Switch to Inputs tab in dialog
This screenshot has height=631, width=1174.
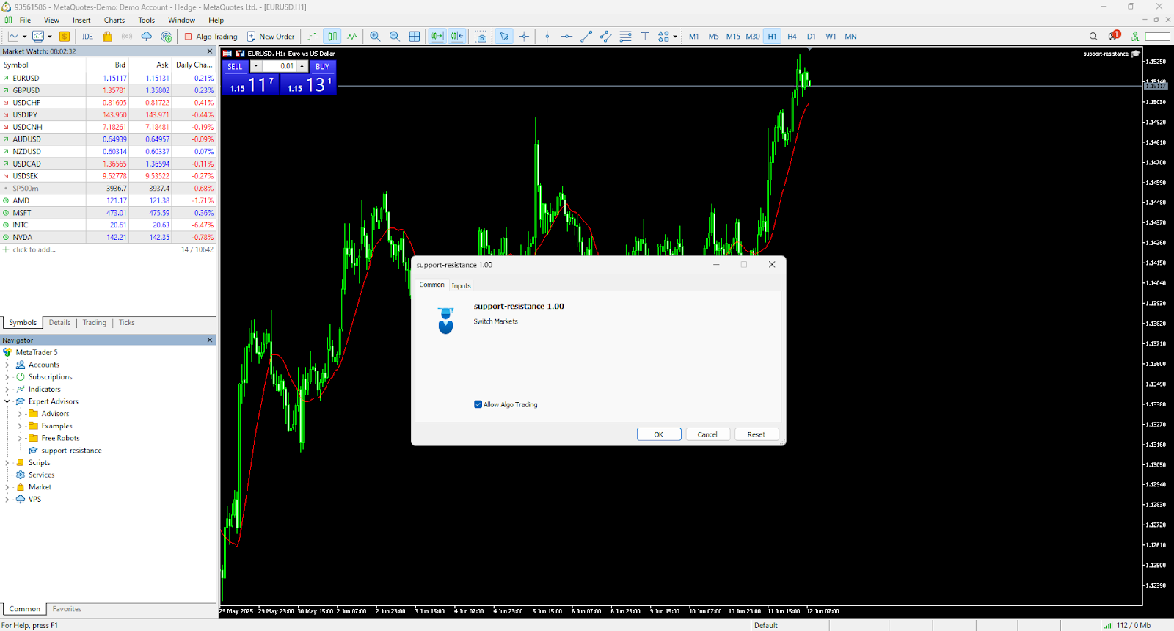[462, 286]
